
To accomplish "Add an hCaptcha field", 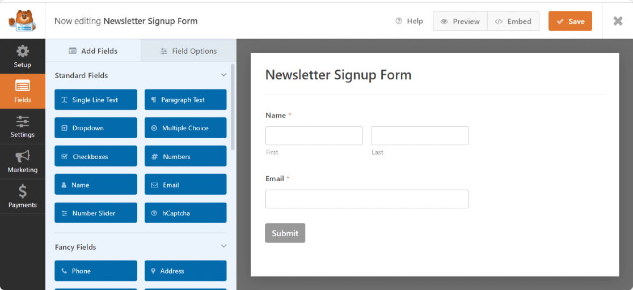I will [x=185, y=212].
